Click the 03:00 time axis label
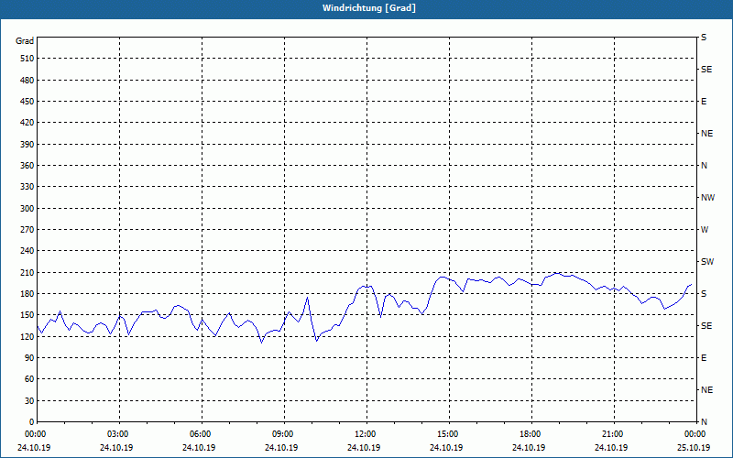This screenshot has width=733, height=458. [x=120, y=434]
